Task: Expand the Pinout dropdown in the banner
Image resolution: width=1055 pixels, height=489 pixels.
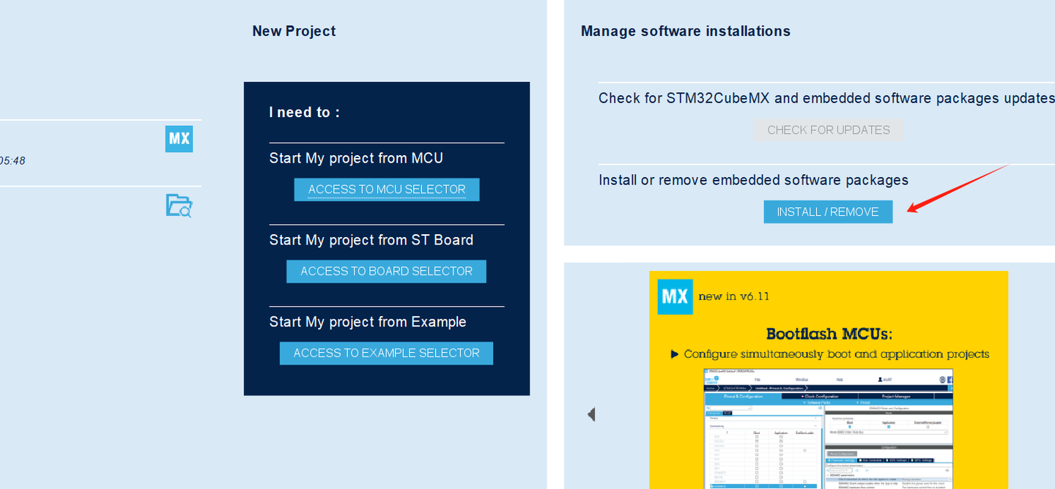Action: pyautogui.click(x=863, y=403)
